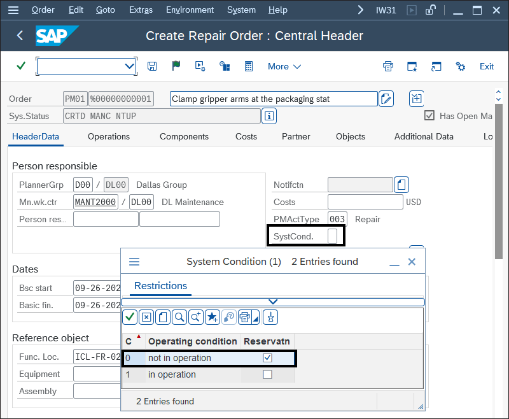Open the System menu

[242, 10]
